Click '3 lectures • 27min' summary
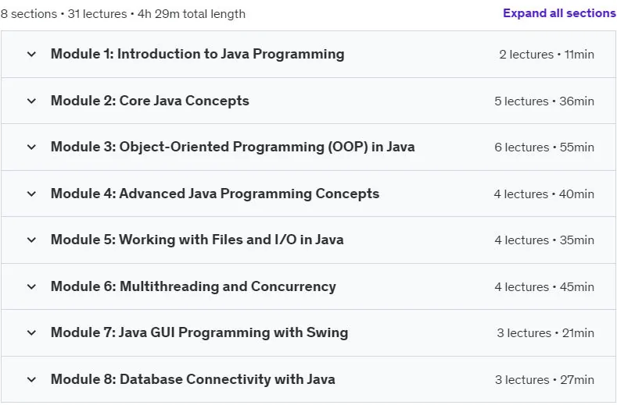Viewport: 617px width, 405px height. [544, 379]
